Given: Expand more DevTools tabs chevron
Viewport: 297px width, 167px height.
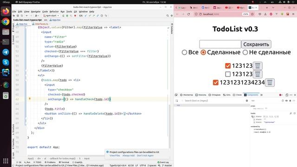Looking at the screenshot, I should (x=262, y=95).
